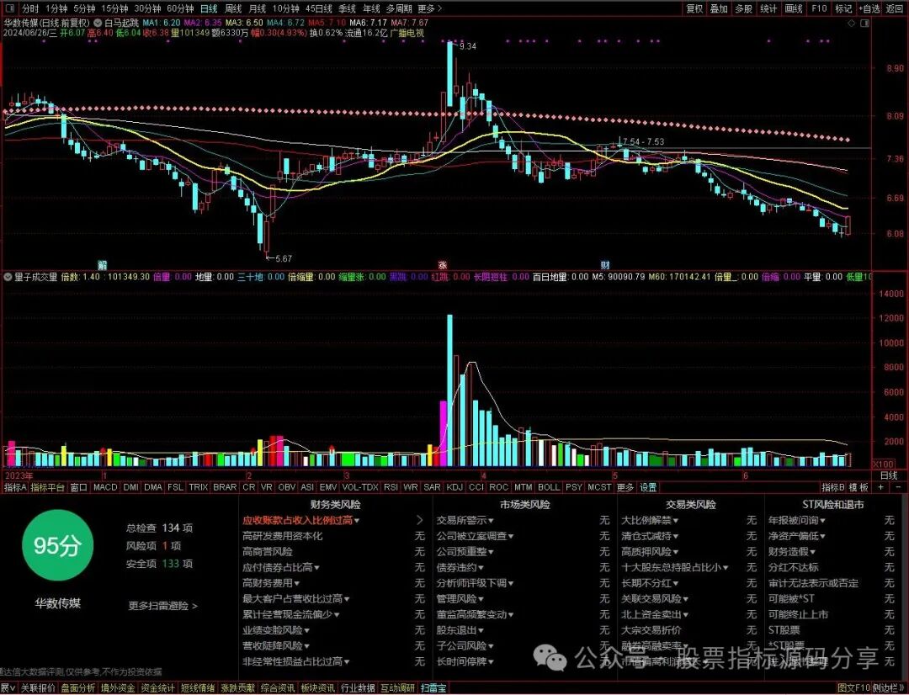Screen dimensions: 909x695
Task: Switch to 月线 monthly period
Action: (x=258, y=8)
